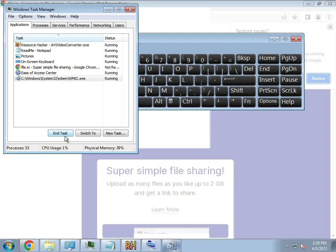Open Chrome side panel icon

[x=308, y=17]
